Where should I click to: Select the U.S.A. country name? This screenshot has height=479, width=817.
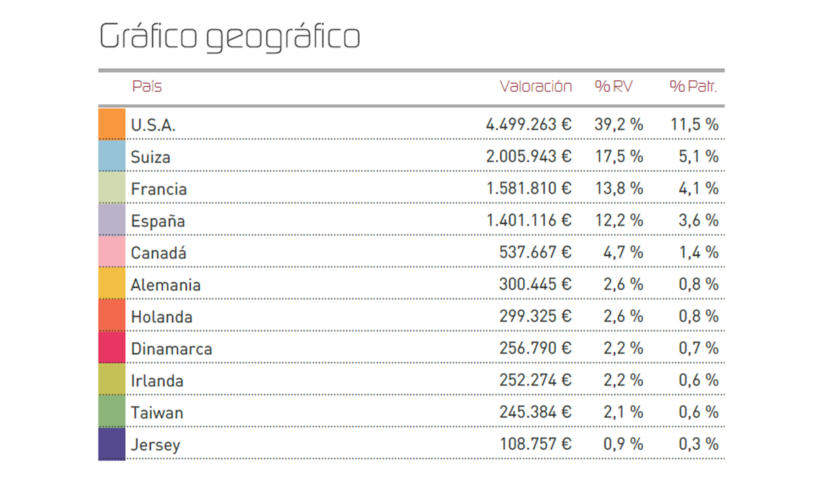click(153, 125)
